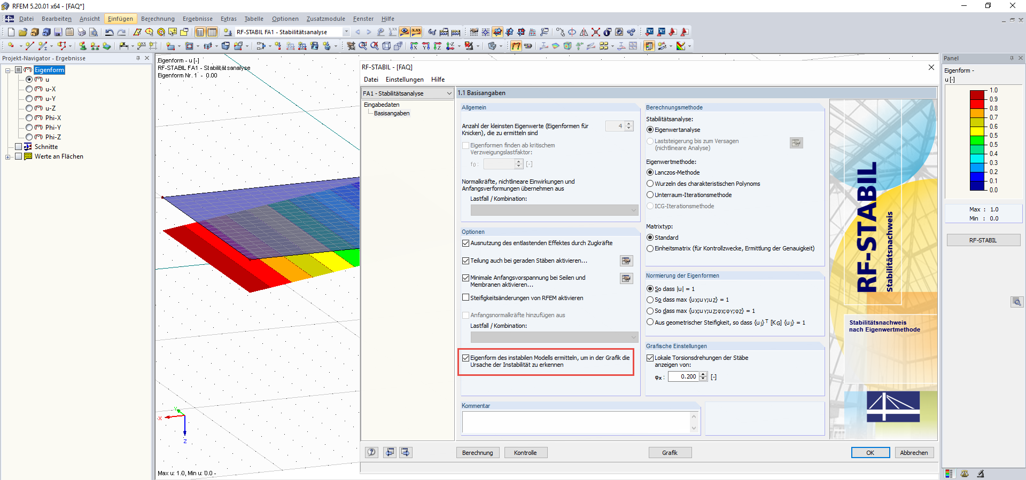Image resolution: width=1026 pixels, height=480 pixels.
Task: Decrease number of eigenvalues stepper
Action: point(629,128)
